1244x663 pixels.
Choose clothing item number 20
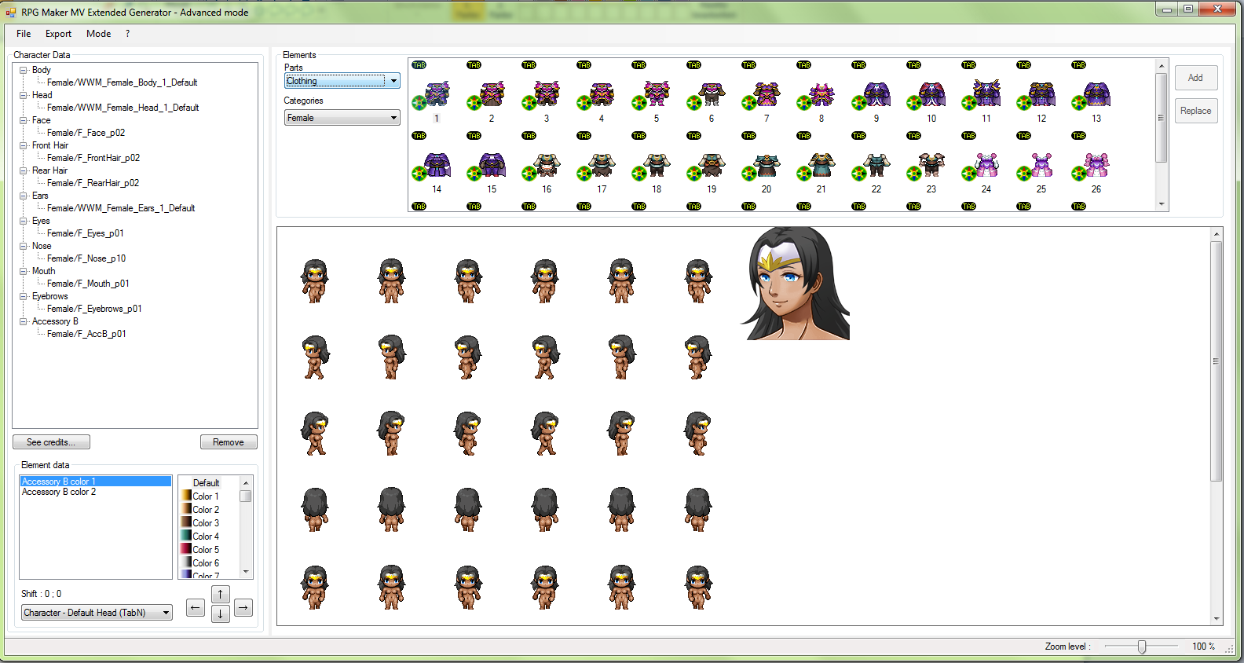click(767, 166)
